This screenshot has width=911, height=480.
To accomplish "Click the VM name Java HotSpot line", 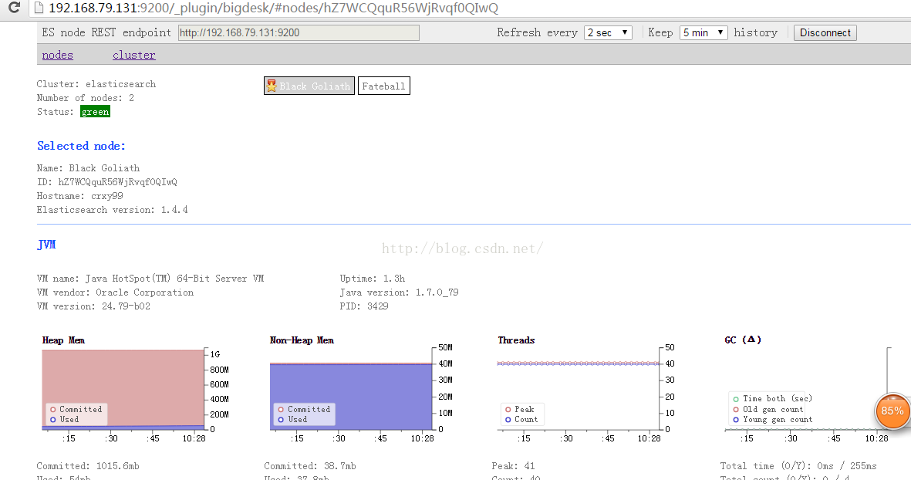I will [x=150, y=279].
